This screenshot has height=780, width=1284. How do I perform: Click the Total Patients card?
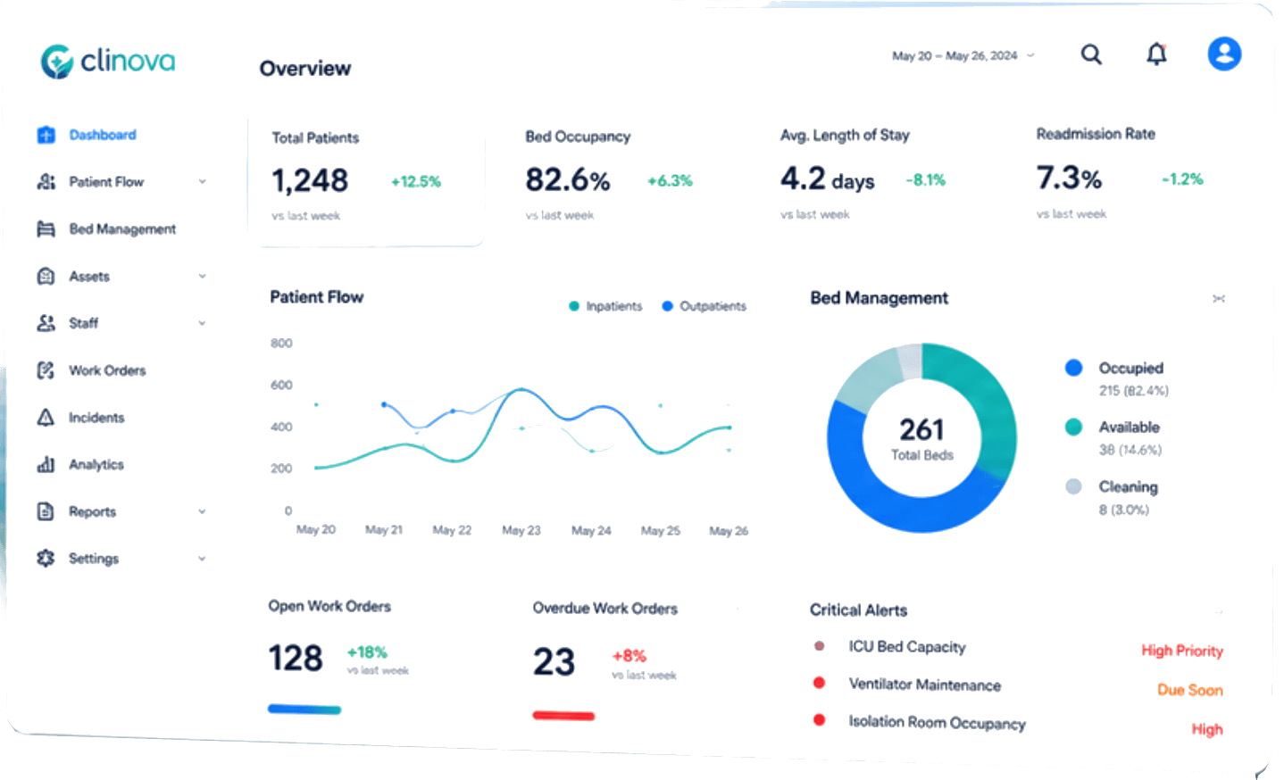click(x=365, y=179)
